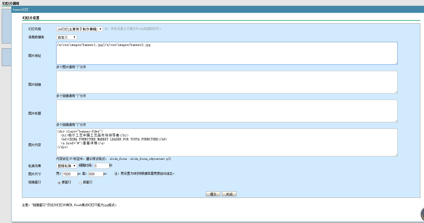Click the 高 height field showing 600

[x=96, y=174]
